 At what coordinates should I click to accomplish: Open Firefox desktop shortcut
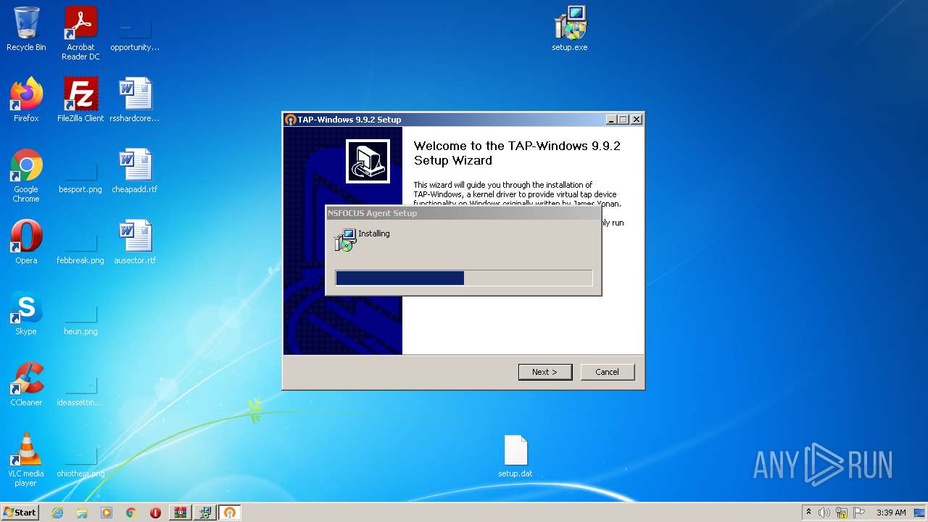pos(26,100)
